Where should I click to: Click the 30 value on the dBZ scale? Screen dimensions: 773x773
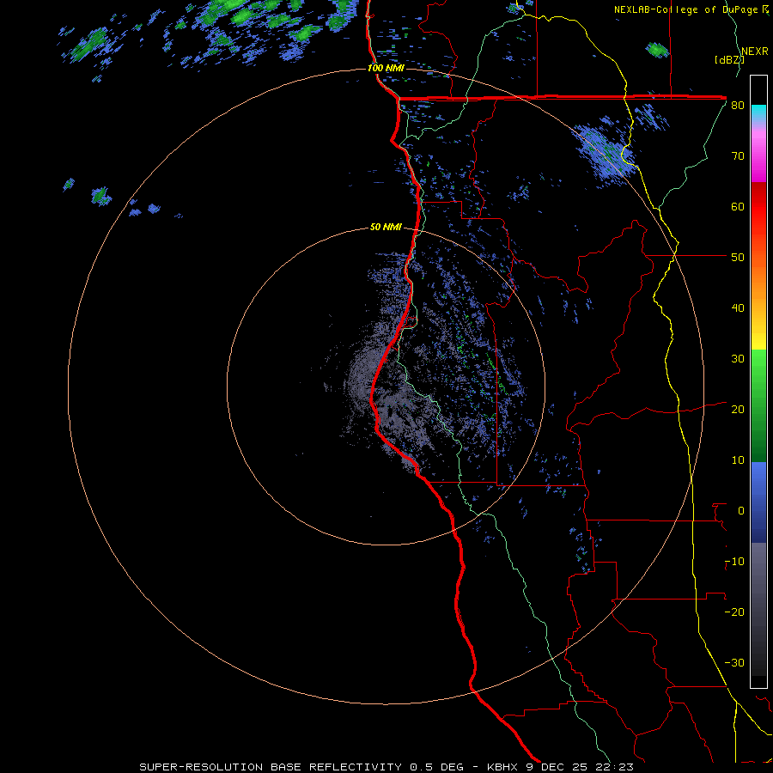pyautogui.click(x=738, y=359)
